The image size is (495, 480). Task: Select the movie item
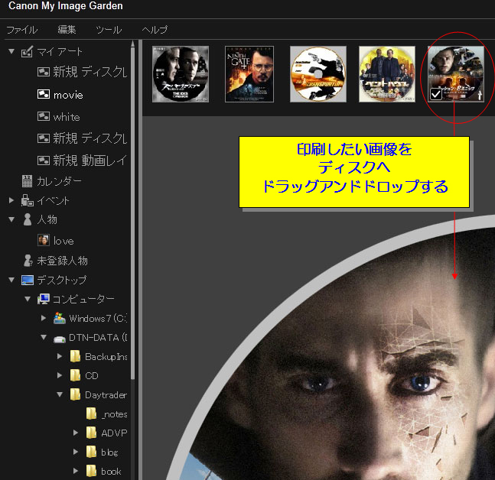pos(68,95)
